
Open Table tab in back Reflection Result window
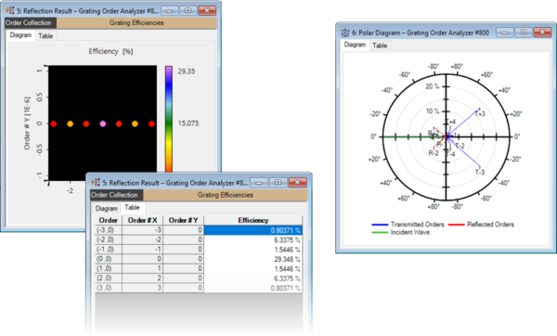[45, 36]
